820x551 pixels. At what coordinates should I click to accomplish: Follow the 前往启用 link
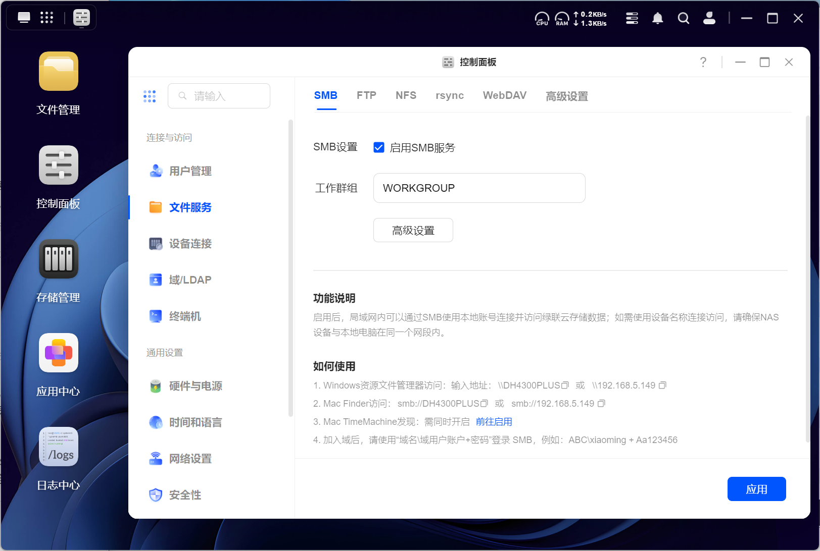pos(494,422)
